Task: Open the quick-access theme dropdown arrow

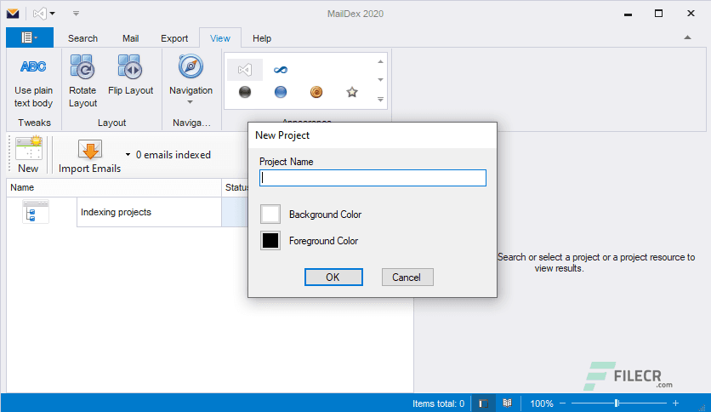Action: coord(52,14)
